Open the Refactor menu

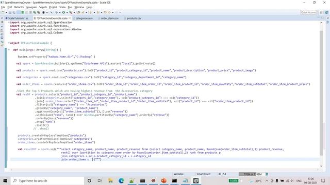pos(19,7)
